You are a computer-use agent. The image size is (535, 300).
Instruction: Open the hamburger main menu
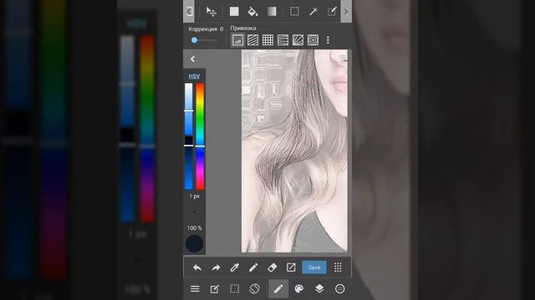click(195, 289)
